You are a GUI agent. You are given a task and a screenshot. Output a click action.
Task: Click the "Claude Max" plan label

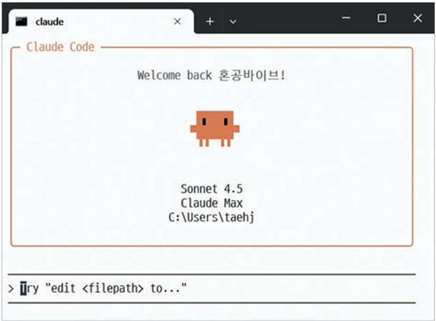click(x=211, y=203)
